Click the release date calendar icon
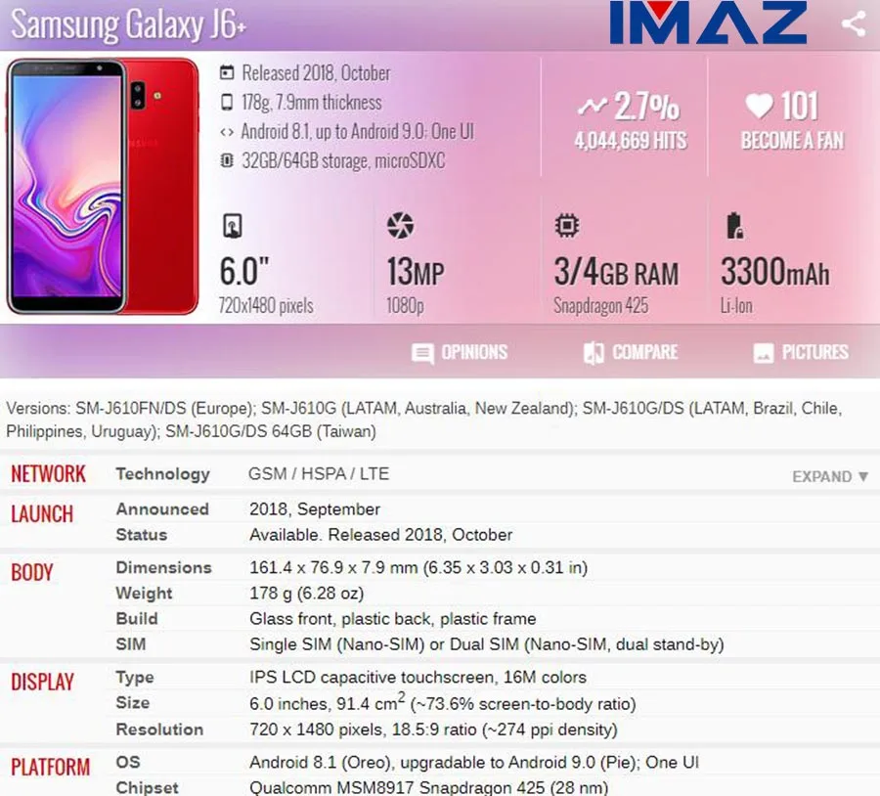The image size is (880, 796). tap(227, 73)
